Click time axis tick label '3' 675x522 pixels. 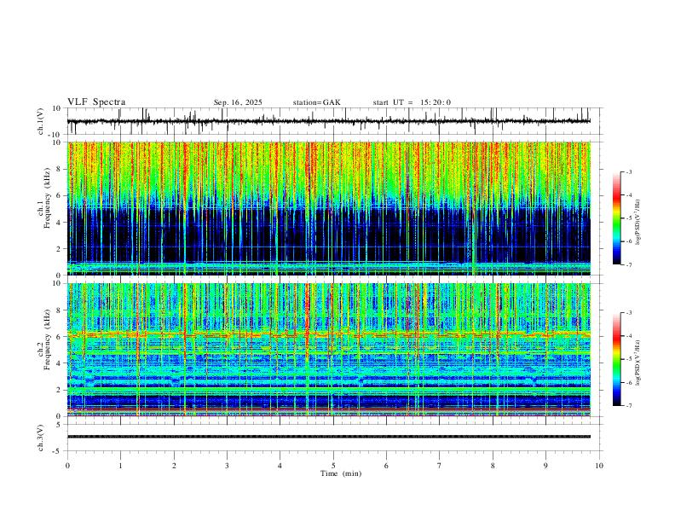point(227,466)
